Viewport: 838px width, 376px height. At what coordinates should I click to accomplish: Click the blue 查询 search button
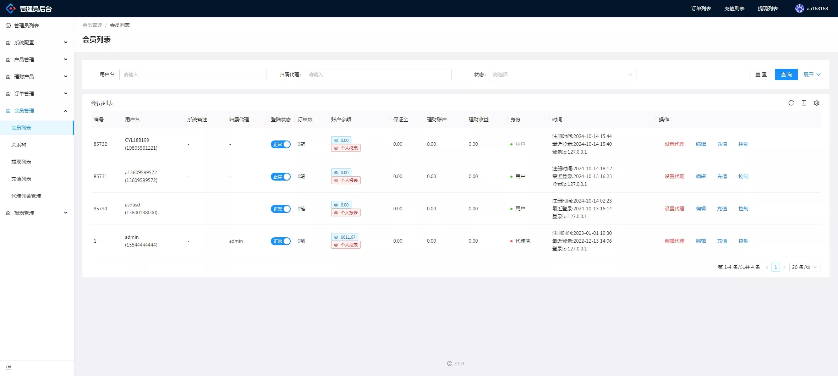[786, 74]
